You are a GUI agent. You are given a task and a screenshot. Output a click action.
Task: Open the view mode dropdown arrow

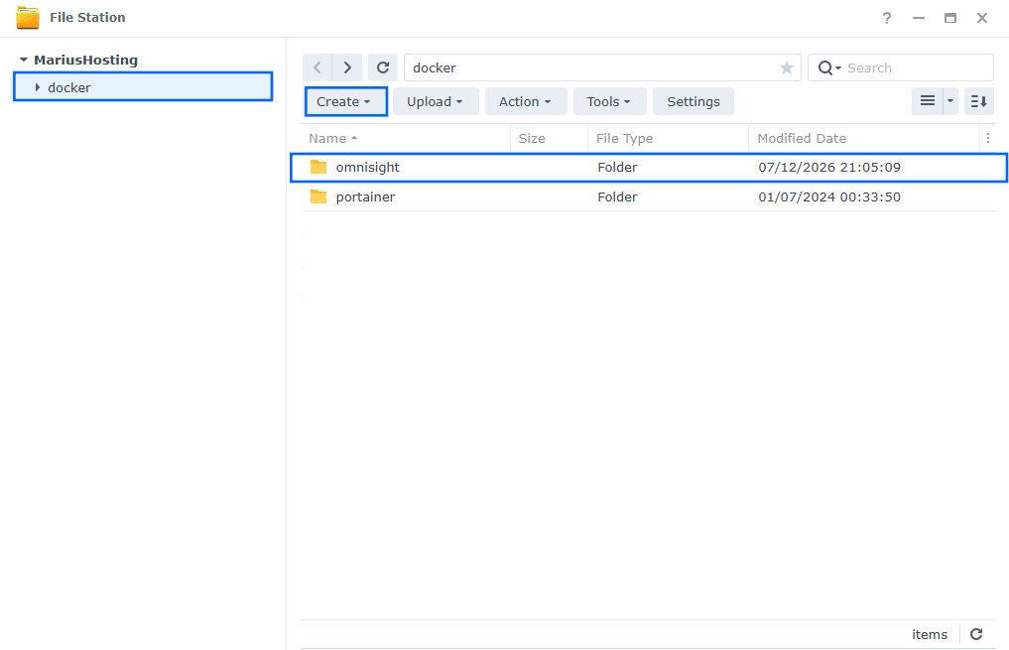pyautogui.click(x=950, y=101)
